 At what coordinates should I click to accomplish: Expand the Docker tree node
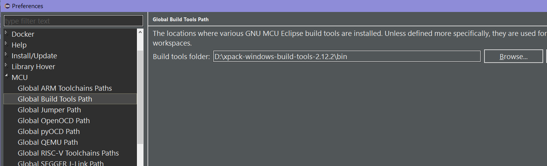[6, 33]
